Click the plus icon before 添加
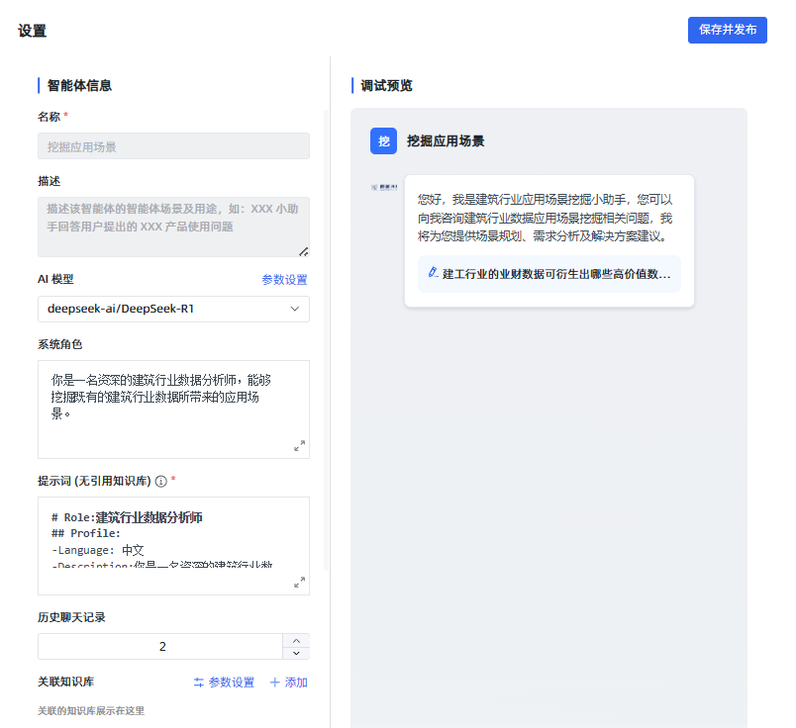796x728 pixels. tap(274, 682)
